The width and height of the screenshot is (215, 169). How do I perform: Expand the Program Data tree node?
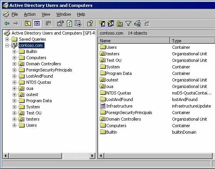pos(14,101)
